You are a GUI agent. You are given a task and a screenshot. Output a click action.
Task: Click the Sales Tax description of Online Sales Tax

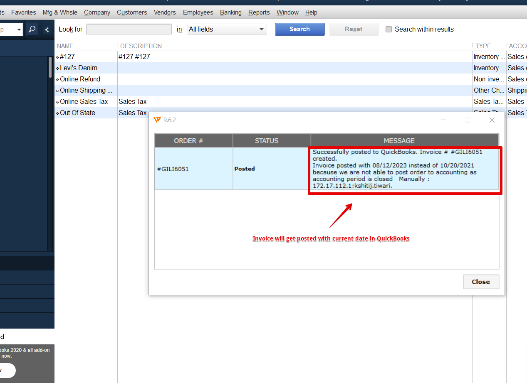coord(133,102)
